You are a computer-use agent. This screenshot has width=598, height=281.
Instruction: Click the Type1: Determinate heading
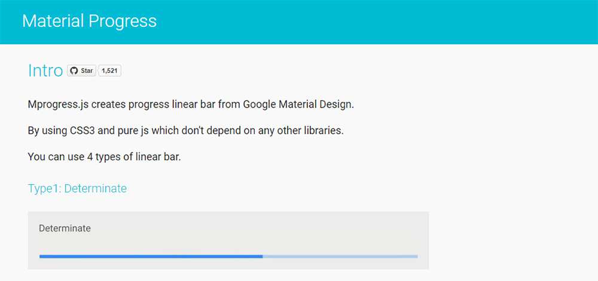tap(77, 188)
